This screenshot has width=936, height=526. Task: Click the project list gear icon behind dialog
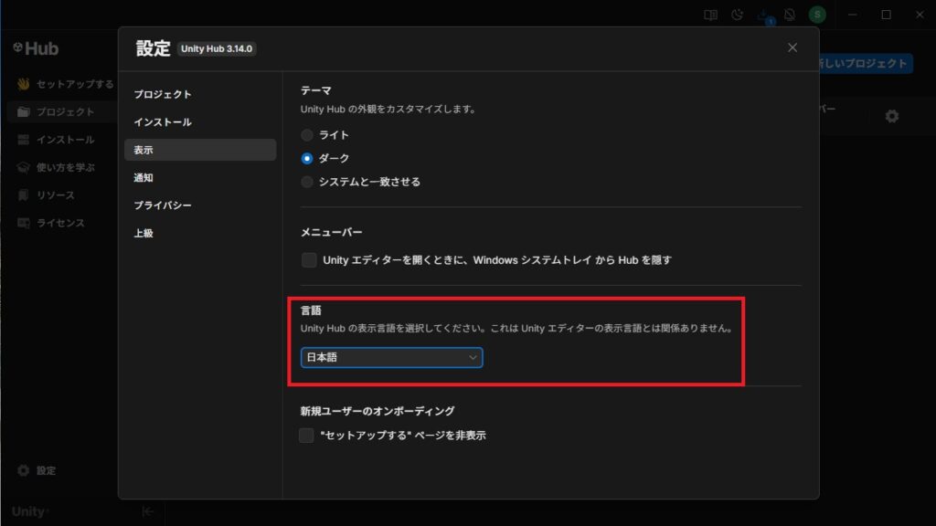pos(892,116)
